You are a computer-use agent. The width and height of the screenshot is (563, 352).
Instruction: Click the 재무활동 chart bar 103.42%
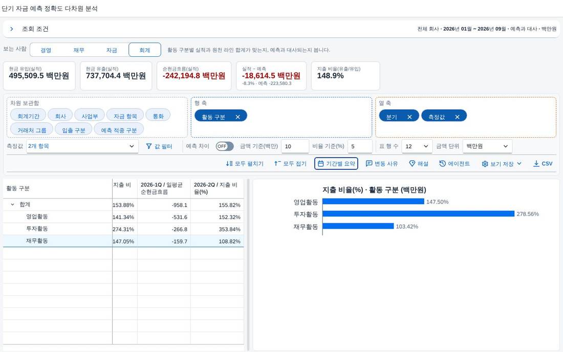[358, 226]
